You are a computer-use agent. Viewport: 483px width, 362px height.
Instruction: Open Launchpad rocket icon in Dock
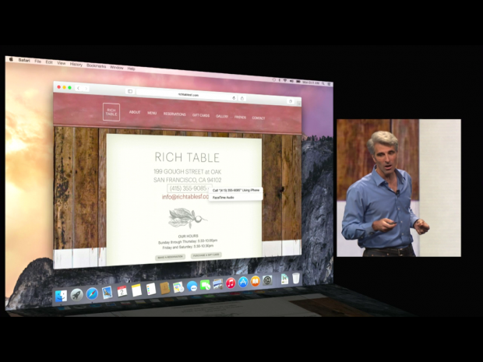click(76, 295)
